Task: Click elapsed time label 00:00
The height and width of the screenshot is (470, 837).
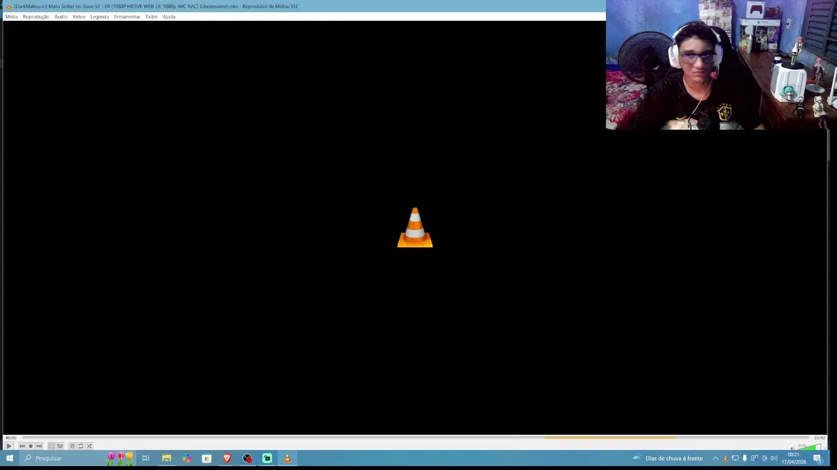Action: [11, 438]
